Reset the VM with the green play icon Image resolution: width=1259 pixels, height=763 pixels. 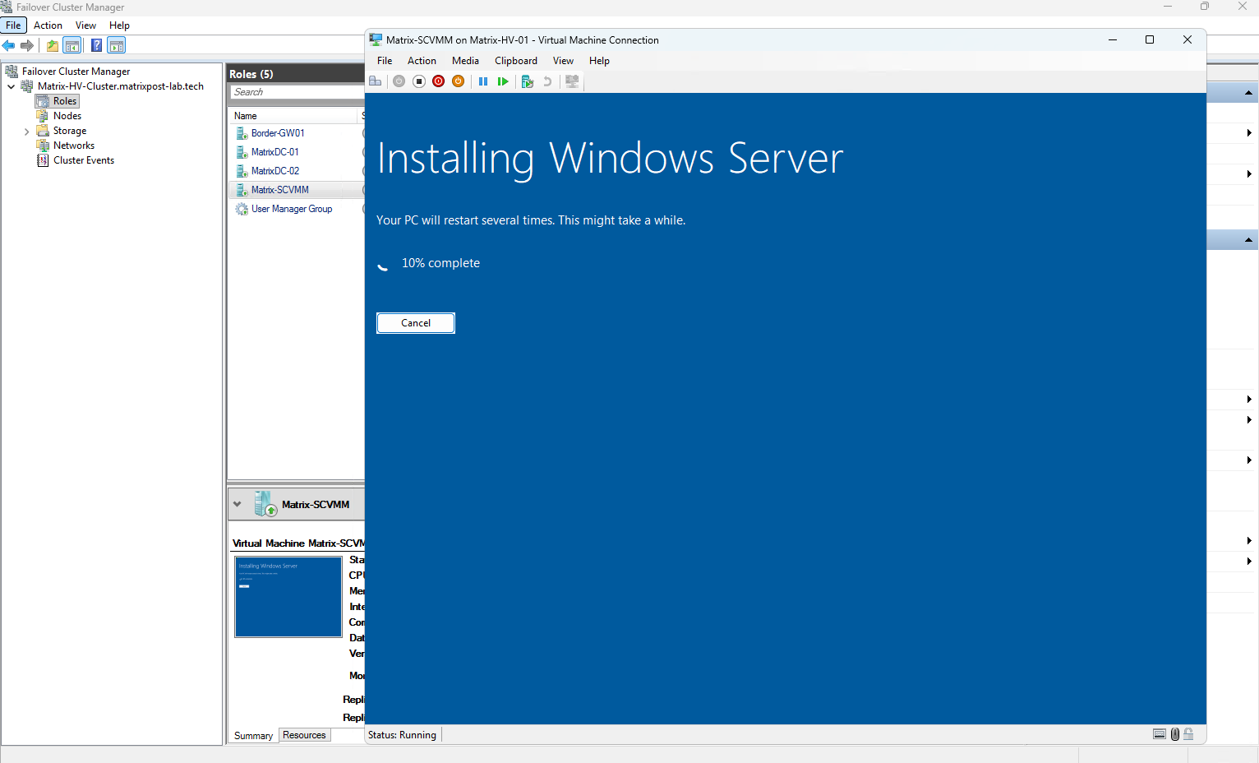click(x=503, y=81)
